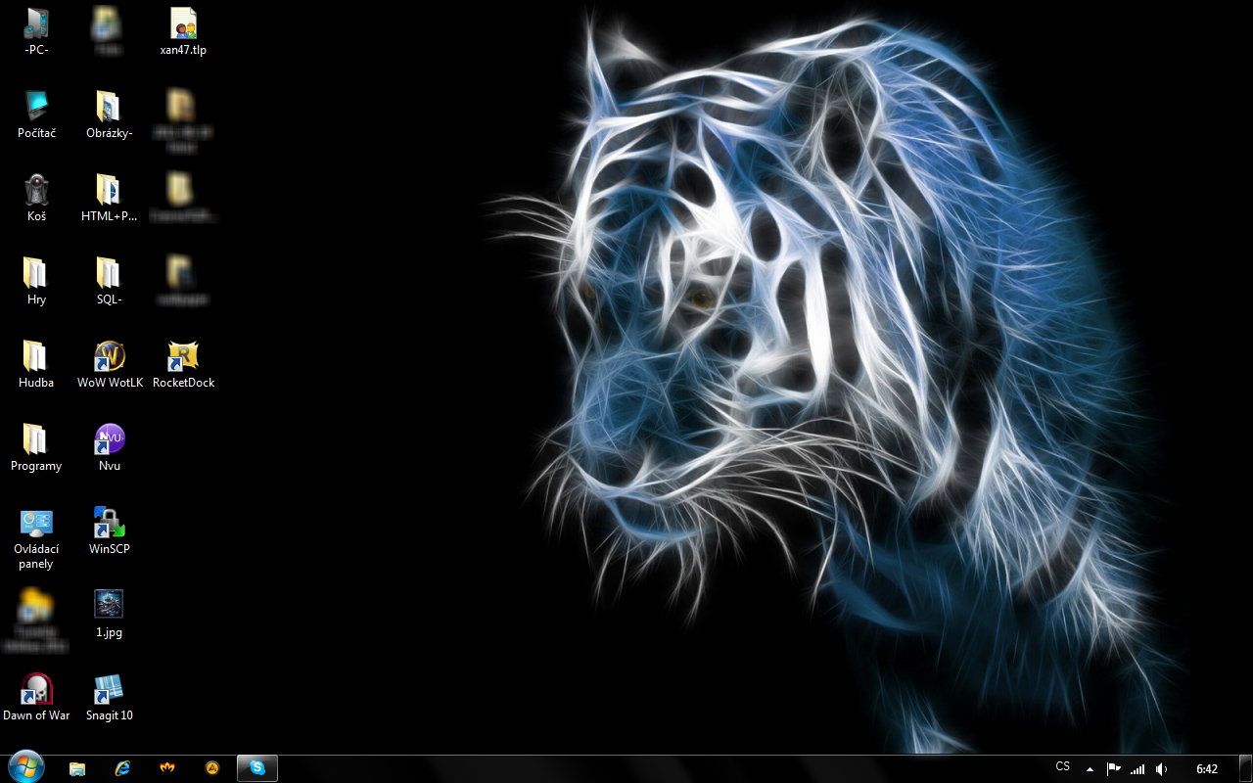The width and height of the screenshot is (1253, 783).
Task: Click the Nvu shortcut icon
Action: (x=110, y=439)
